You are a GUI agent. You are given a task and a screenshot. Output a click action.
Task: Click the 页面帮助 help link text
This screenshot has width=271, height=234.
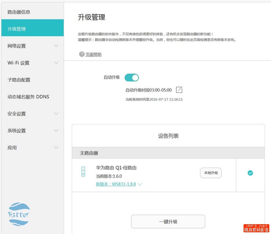click(93, 54)
